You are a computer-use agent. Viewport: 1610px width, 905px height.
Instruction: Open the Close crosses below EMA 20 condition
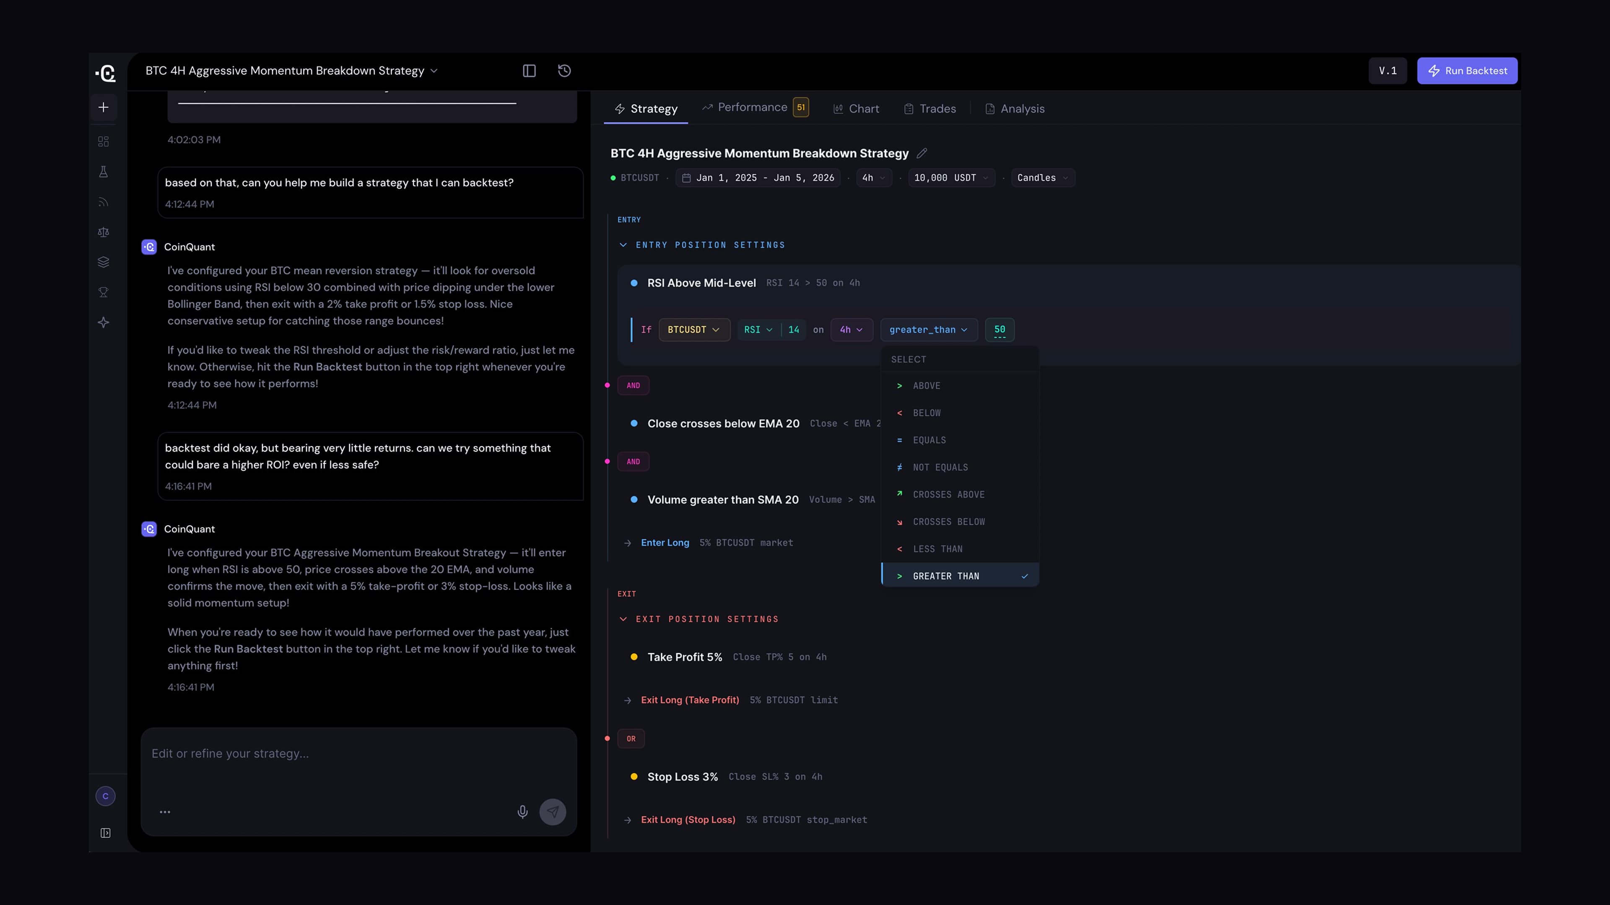[x=723, y=424]
